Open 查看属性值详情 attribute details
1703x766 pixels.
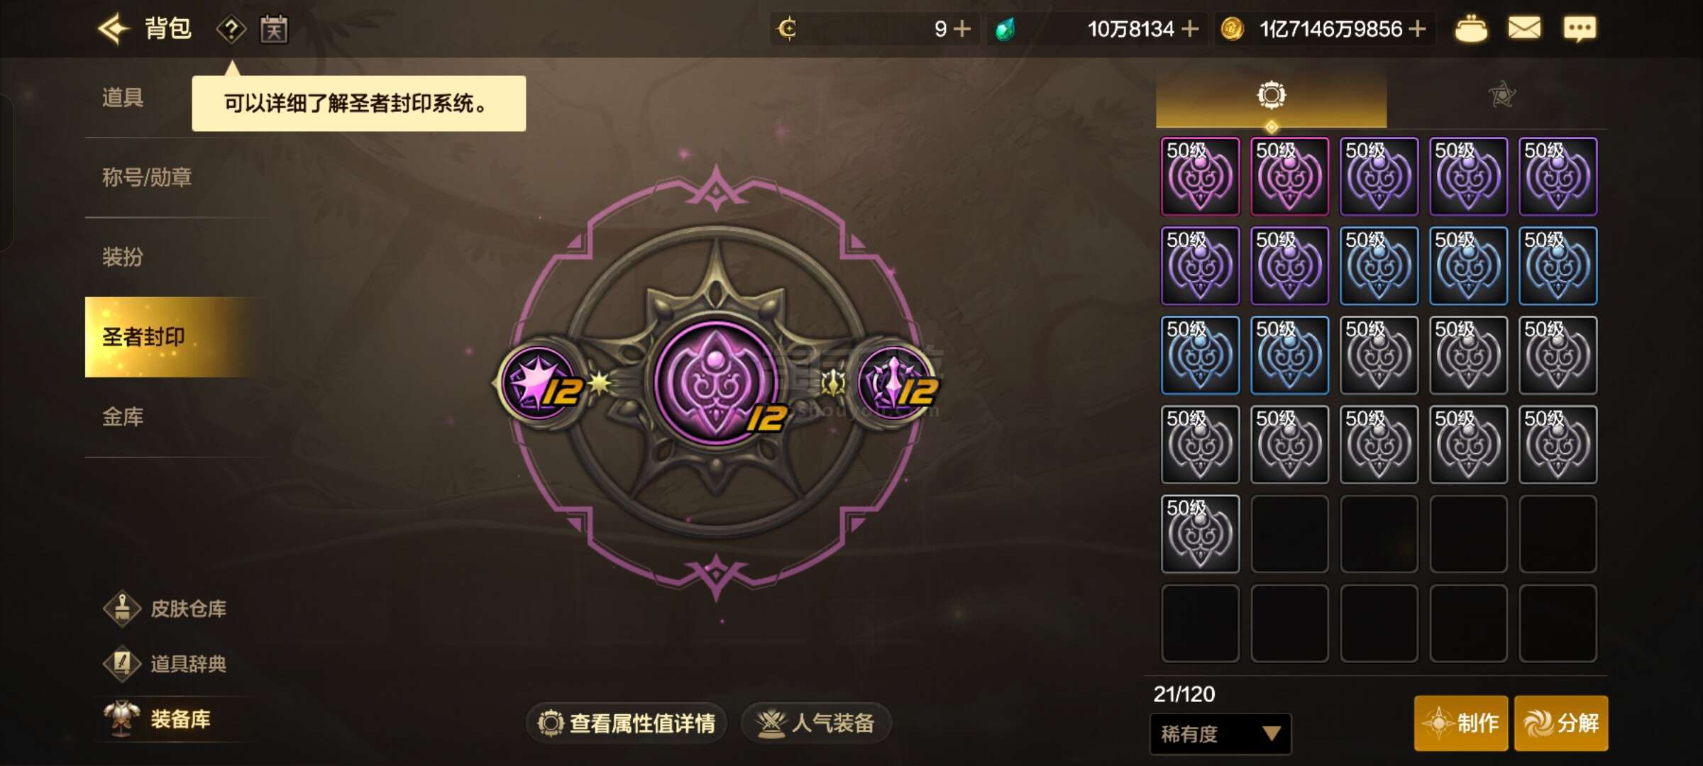coord(627,723)
